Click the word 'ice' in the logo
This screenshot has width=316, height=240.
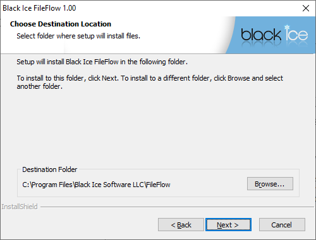(x=297, y=33)
